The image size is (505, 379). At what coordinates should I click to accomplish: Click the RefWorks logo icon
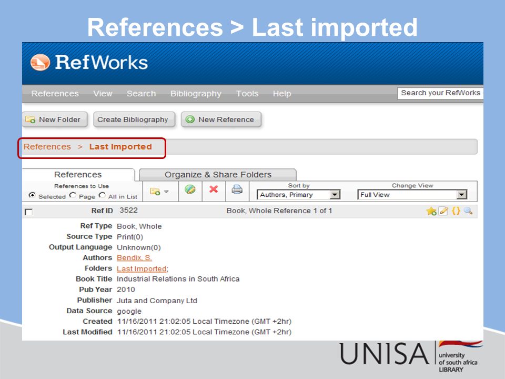(40, 62)
